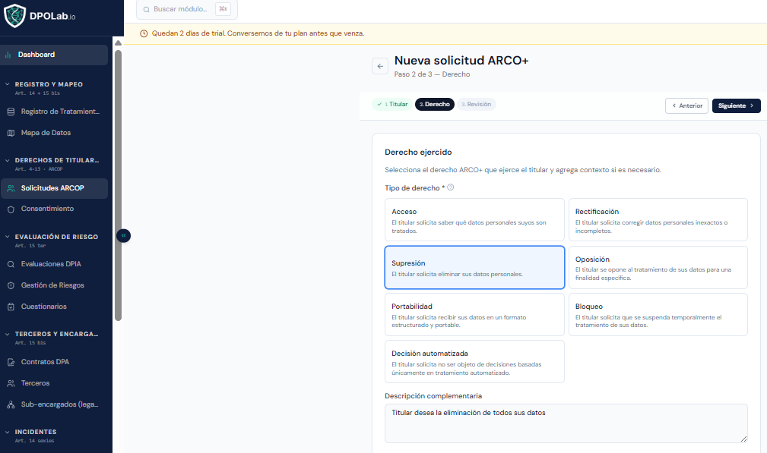Open Registro de Tratamiento menu item
The height and width of the screenshot is (453, 767).
[x=54, y=112]
